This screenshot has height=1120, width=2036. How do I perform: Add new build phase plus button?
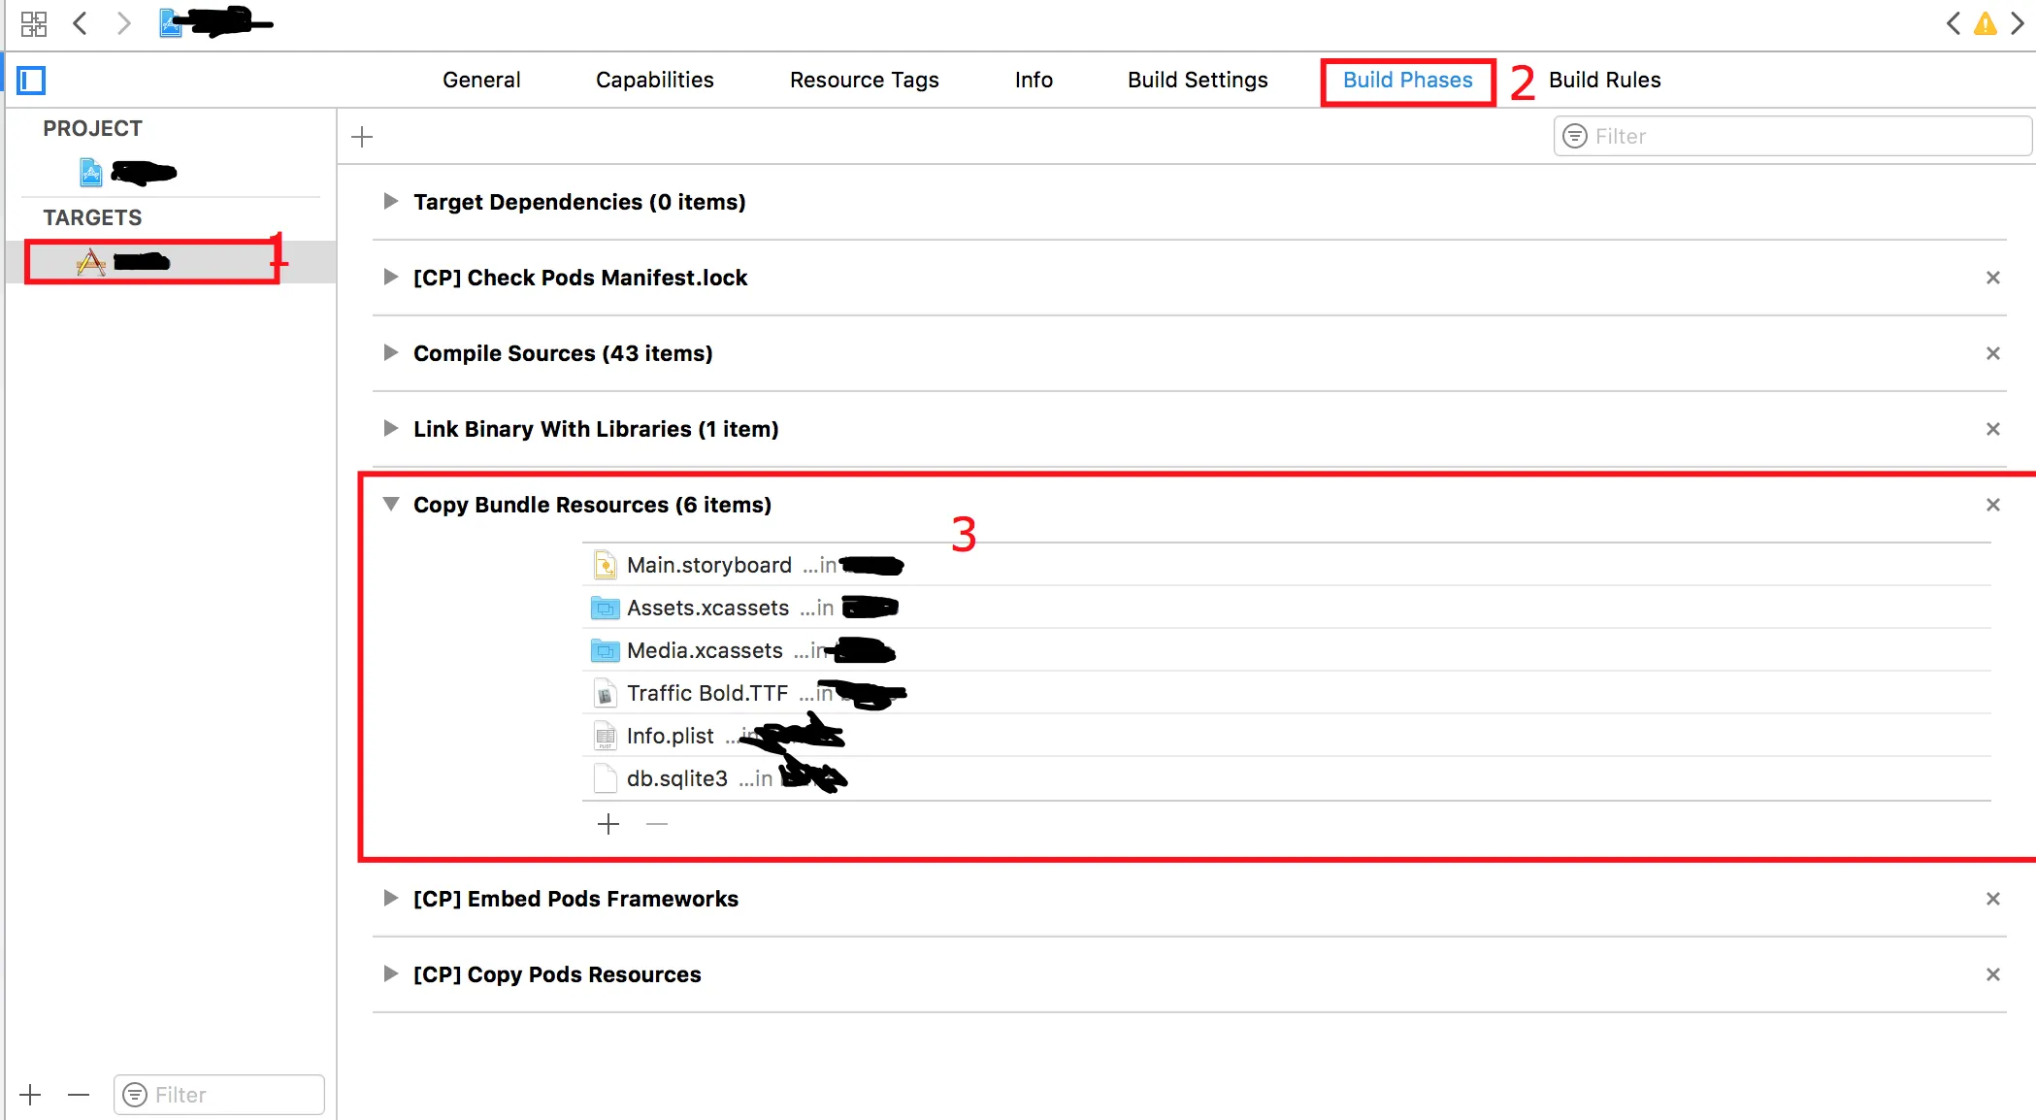pyautogui.click(x=362, y=137)
